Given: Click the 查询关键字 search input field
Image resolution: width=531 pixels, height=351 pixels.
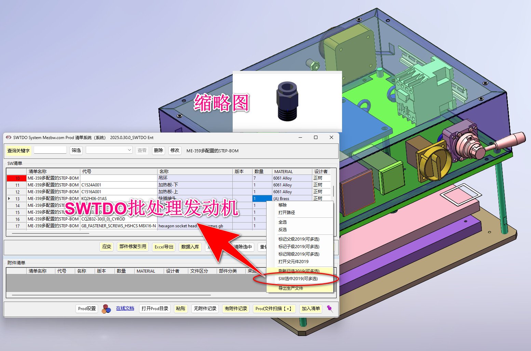Looking at the screenshot, I should click(x=50, y=150).
